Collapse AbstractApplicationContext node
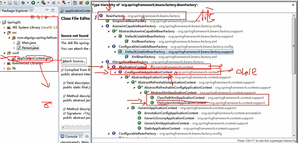This screenshot has height=143, width=298. [x=122, y=77]
